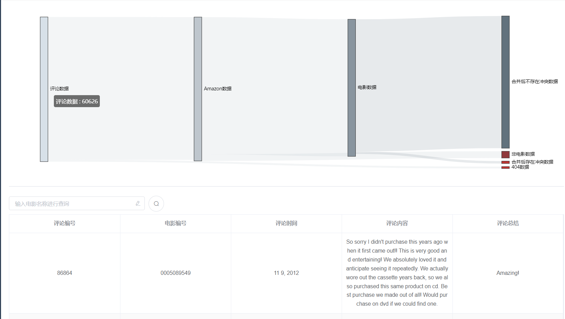The image size is (565, 319).
Task: Click the red 404数据 node
Action: [505, 167]
